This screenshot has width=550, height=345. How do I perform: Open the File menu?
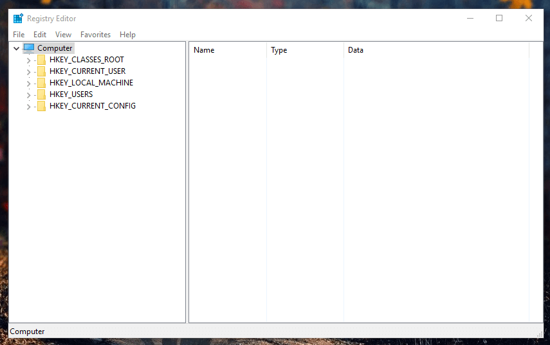[19, 35]
